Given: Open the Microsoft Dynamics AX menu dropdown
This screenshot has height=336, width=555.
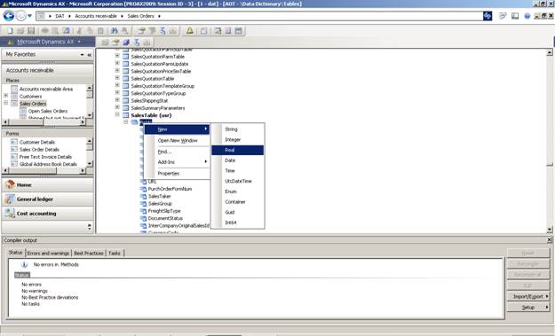Looking at the screenshot, I should [79, 42].
